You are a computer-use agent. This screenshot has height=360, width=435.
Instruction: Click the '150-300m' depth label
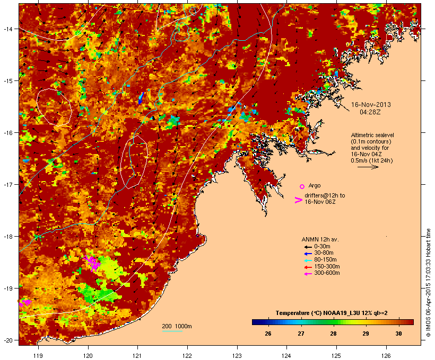(x=327, y=266)
